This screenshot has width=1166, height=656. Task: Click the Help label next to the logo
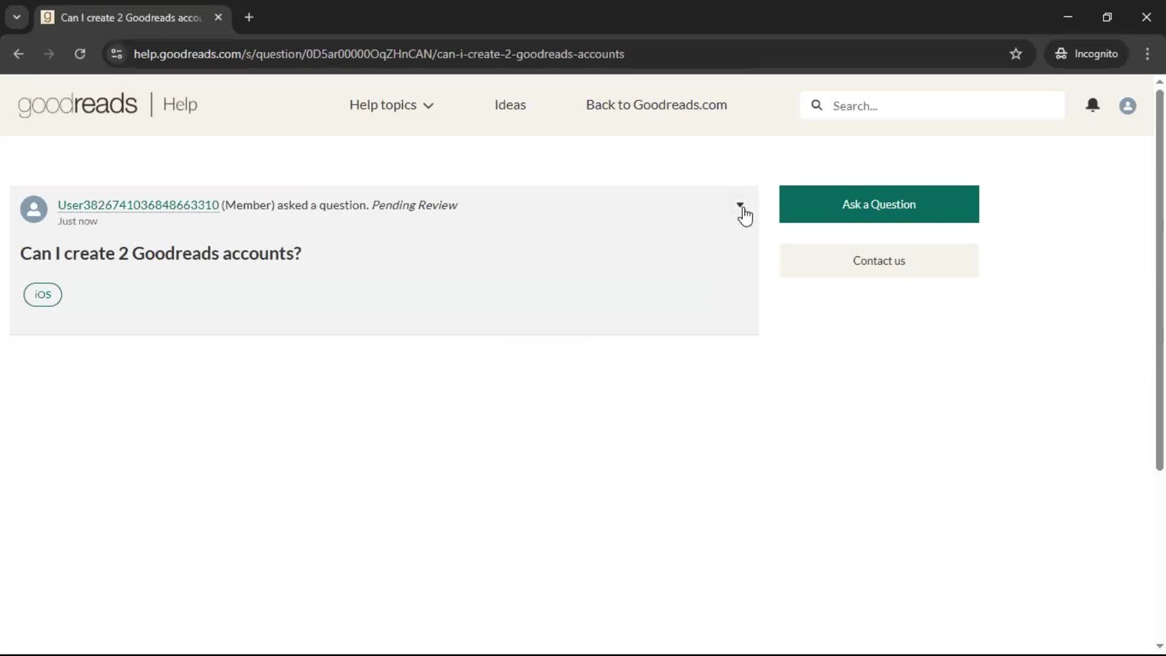click(180, 104)
